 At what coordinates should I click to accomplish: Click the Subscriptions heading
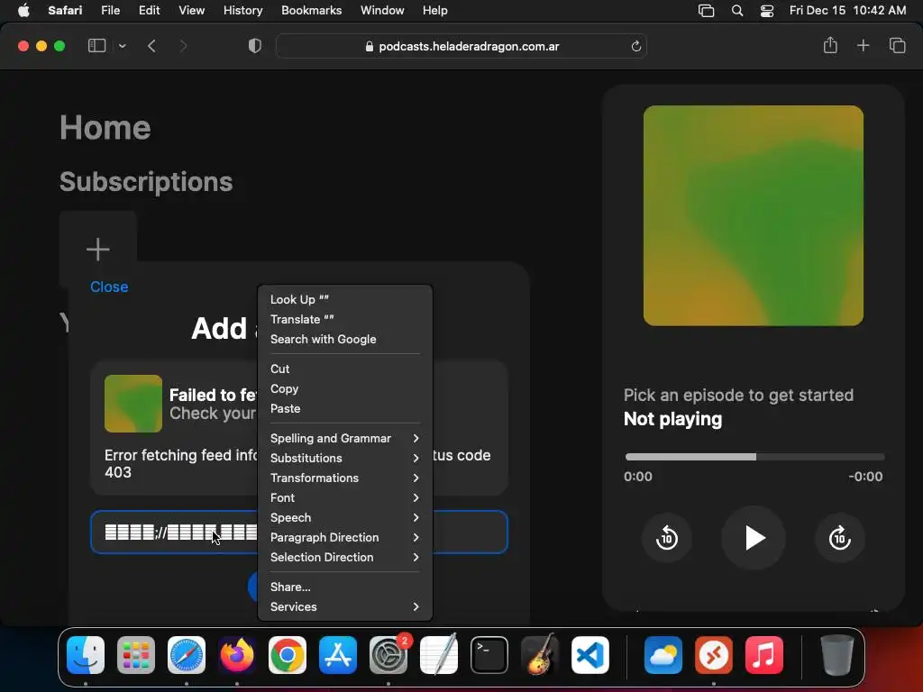(x=146, y=181)
